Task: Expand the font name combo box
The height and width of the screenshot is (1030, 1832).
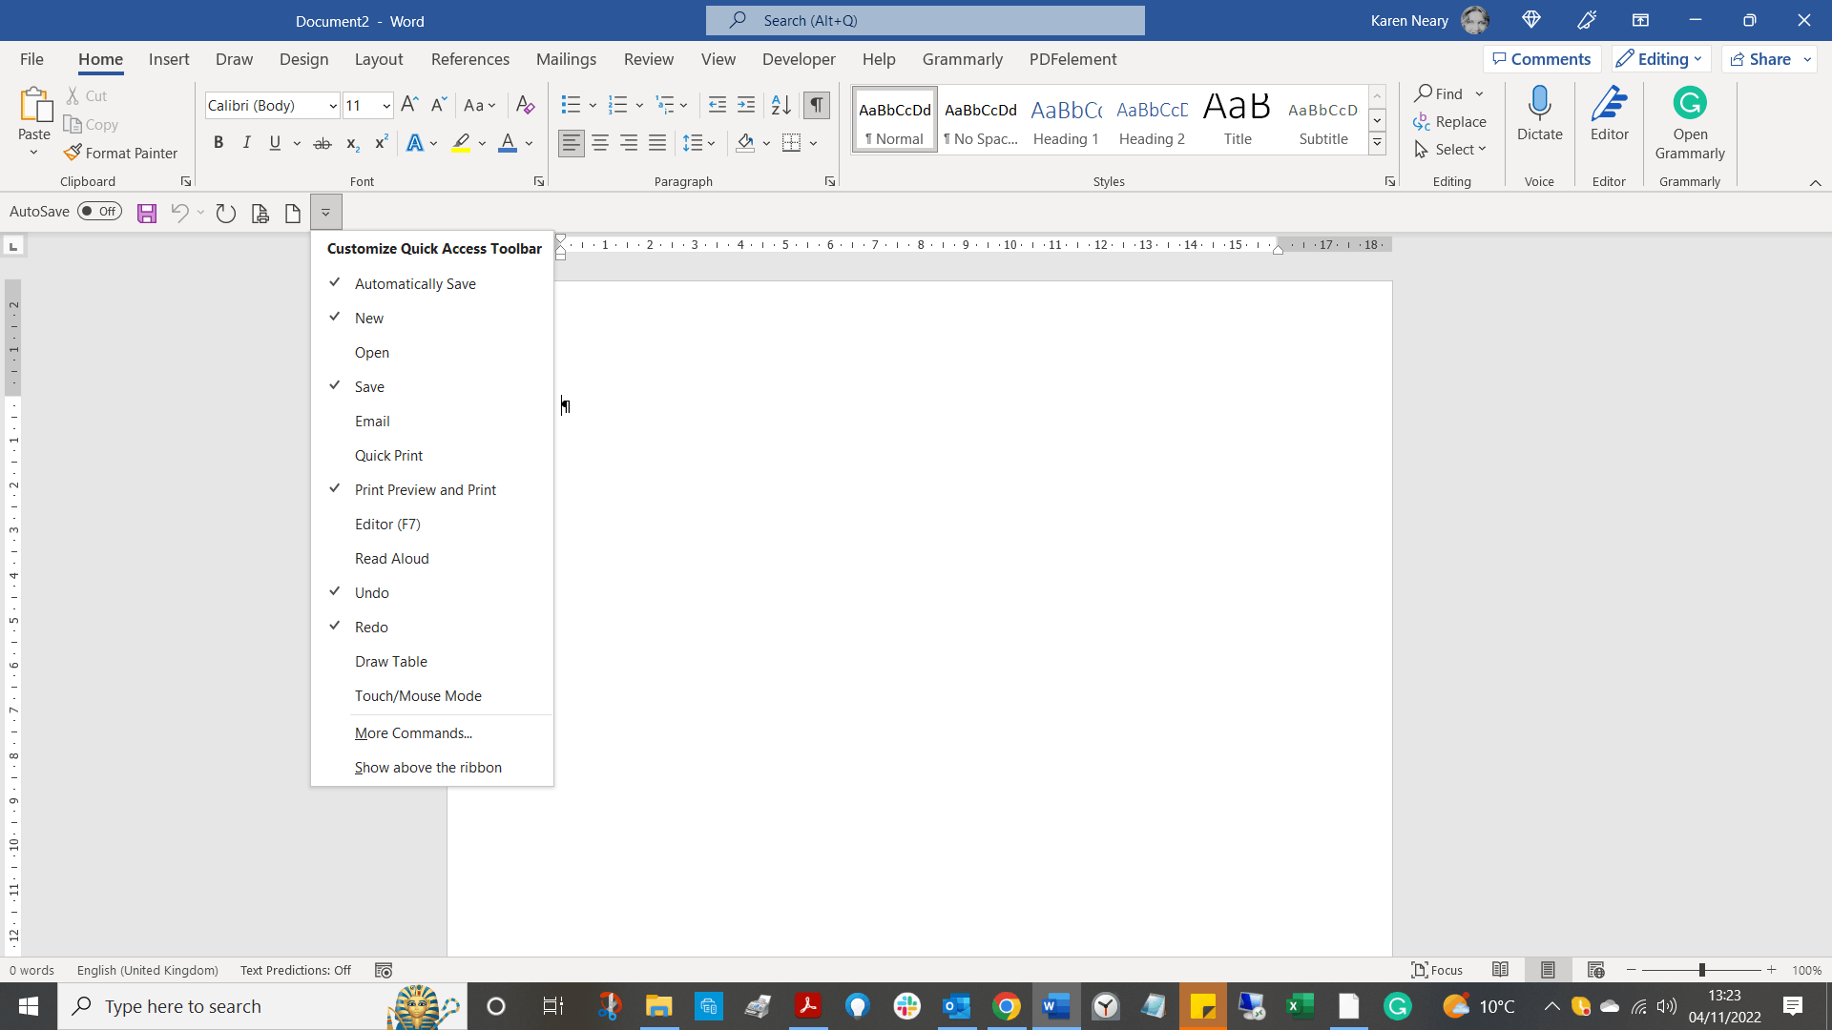Action: coord(333,106)
